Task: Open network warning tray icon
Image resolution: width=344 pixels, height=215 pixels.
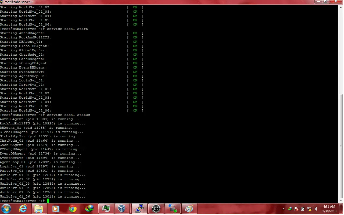Action: (x=309, y=209)
